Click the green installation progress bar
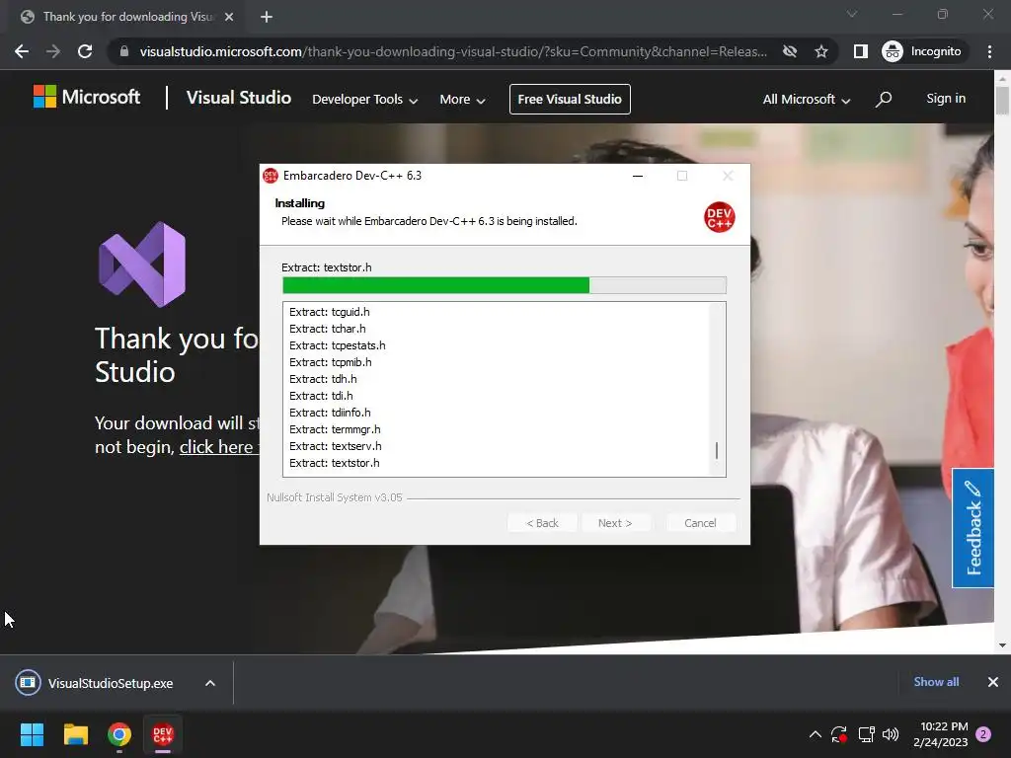Image resolution: width=1011 pixels, height=758 pixels. 504,285
